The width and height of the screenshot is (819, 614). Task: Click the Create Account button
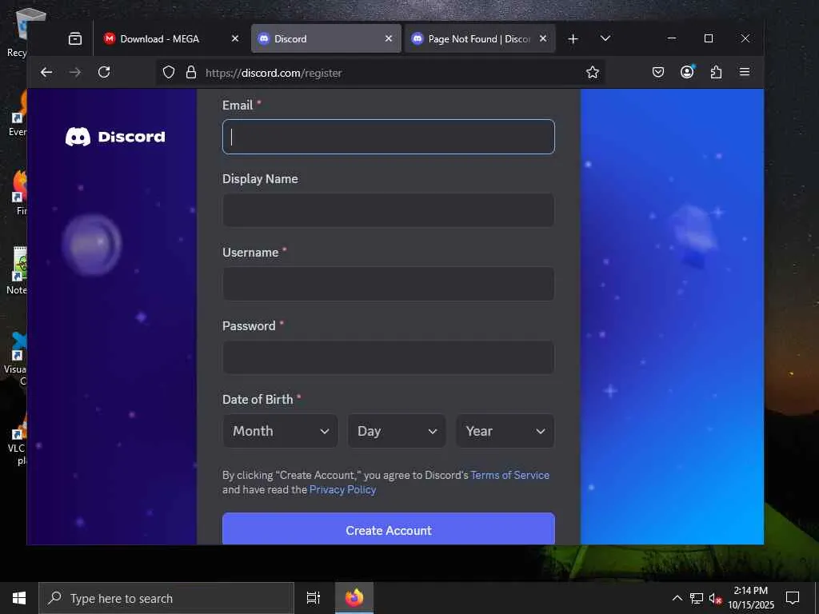(x=389, y=529)
